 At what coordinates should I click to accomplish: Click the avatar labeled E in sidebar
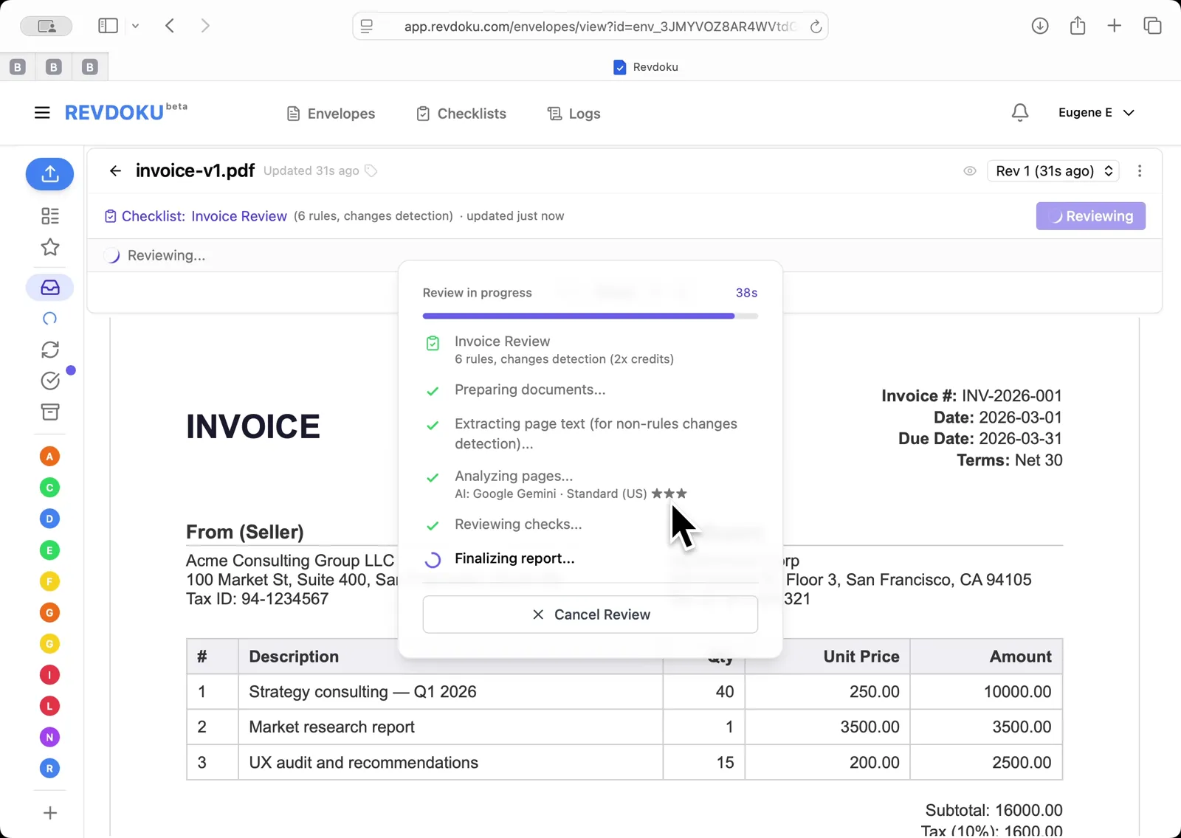(x=49, y=550)
